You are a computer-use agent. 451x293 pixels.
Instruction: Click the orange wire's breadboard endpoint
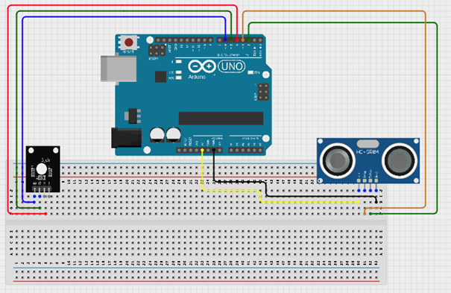point(365,214)
